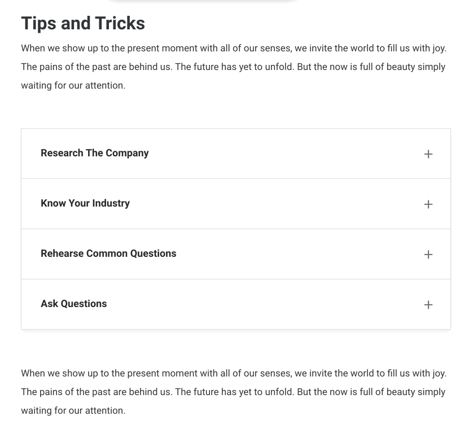This screenshot has width=473, height=438.
Task: Click "waiting for our attention" in the top paragraph
Action: tap(73, 86)
